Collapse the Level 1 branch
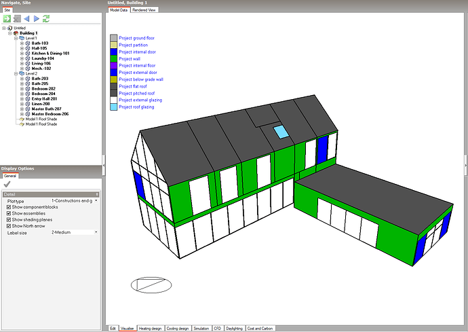 (x=16, y=38)
